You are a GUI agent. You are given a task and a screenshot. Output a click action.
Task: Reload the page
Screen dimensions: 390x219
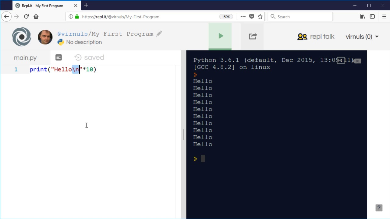click(26, 17)
